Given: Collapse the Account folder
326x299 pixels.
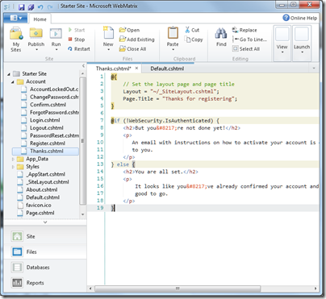Looking at the screenshot, I should click(x=13, y=81).
